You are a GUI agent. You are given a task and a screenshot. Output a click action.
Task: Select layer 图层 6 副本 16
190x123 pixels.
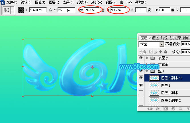pos(172,78)
